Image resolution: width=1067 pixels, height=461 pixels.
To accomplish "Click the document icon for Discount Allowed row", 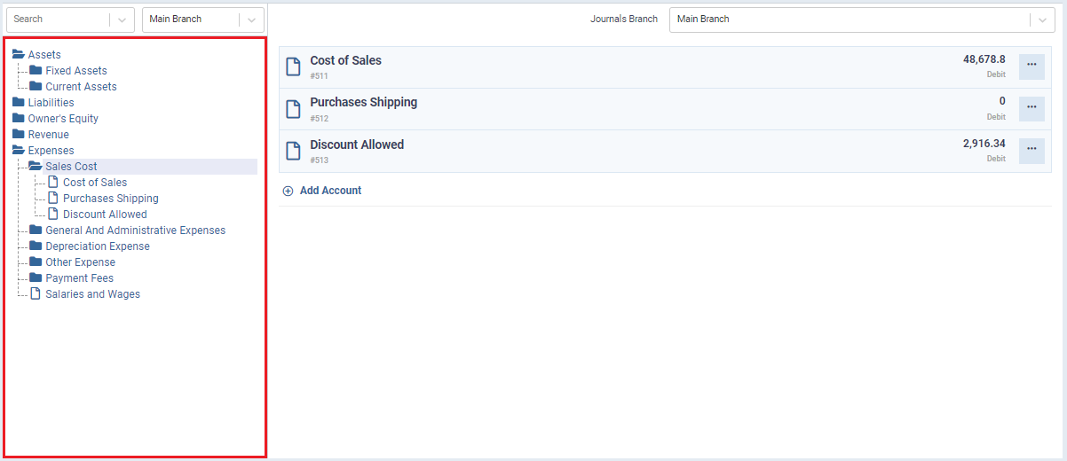I will (x=293, y=151).
